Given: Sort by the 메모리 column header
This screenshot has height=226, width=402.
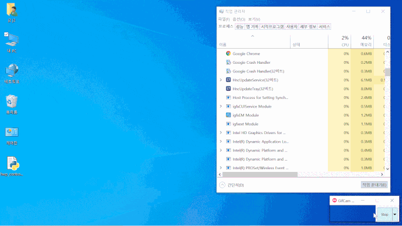Looking at the screenshot, I should point(362,42).
